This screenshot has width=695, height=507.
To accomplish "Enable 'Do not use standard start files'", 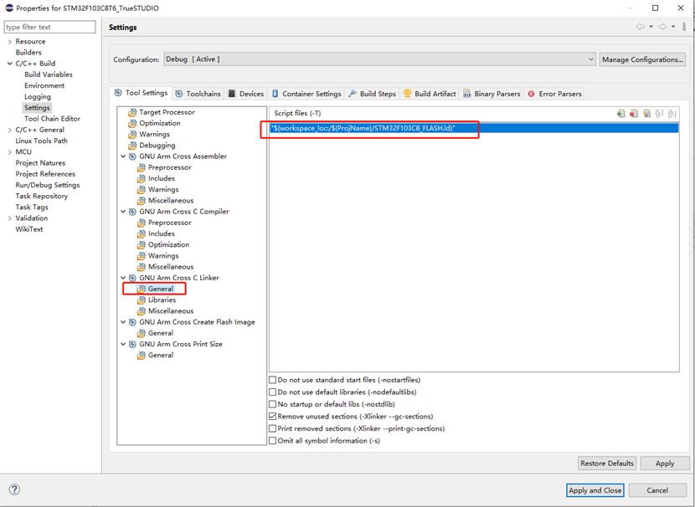I will click(x=272, y=379).
